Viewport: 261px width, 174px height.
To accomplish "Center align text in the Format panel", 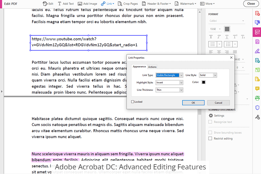I will [219, 52].
